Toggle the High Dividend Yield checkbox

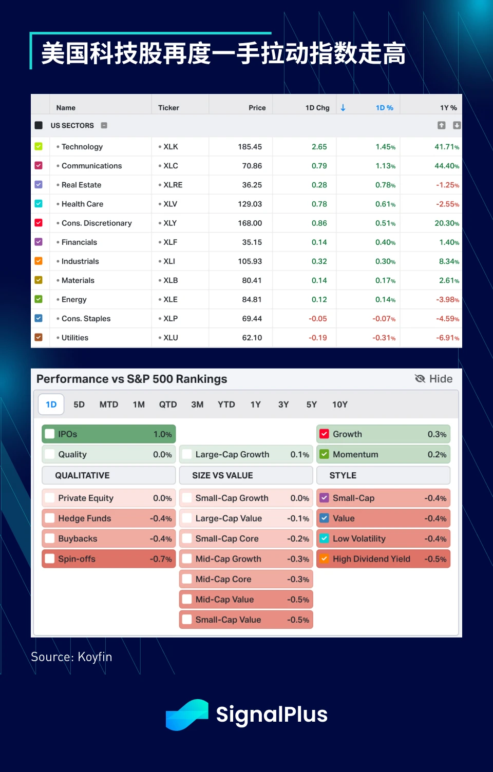(x=324, y=558)
